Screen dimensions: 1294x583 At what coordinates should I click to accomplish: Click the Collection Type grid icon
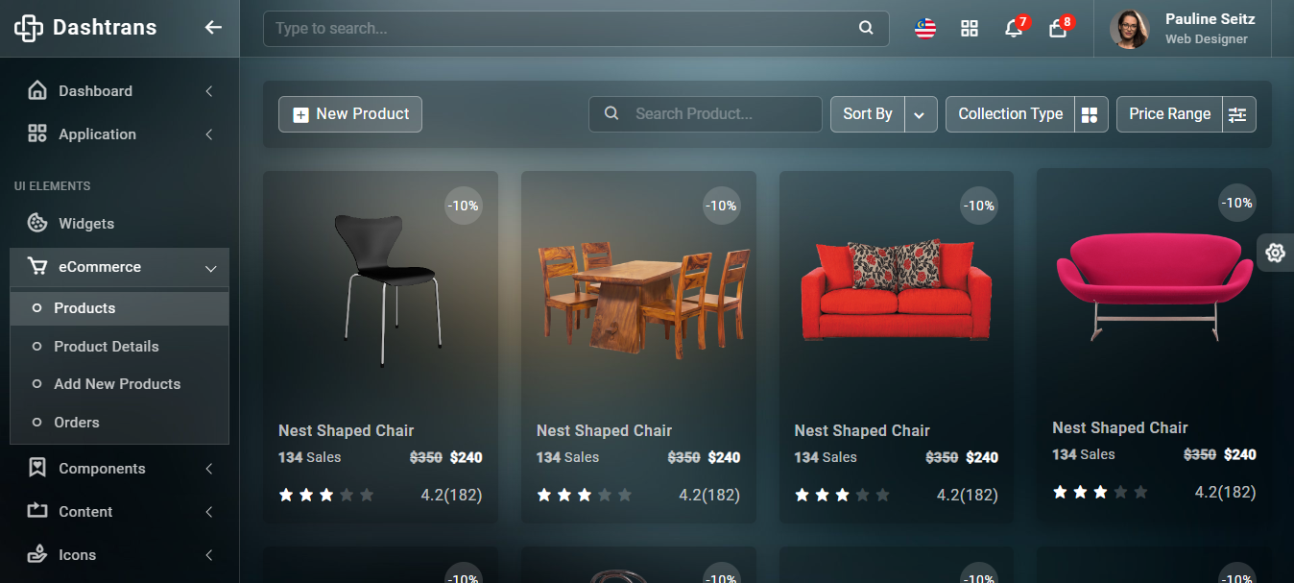coord(1090,114)
